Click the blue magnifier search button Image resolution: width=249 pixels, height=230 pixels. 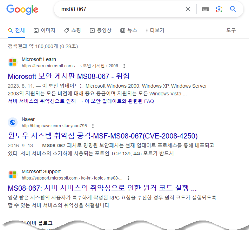(x=233, y=9)
